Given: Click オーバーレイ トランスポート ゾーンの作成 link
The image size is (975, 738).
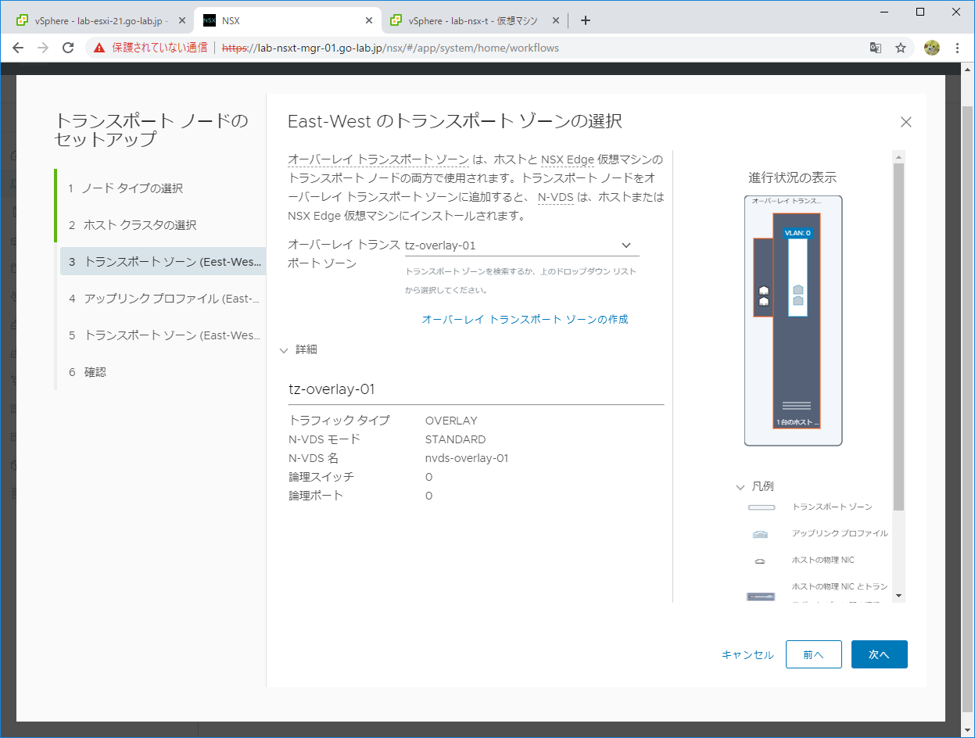Looking at the screenshot, I should click(x=525, y=319).
